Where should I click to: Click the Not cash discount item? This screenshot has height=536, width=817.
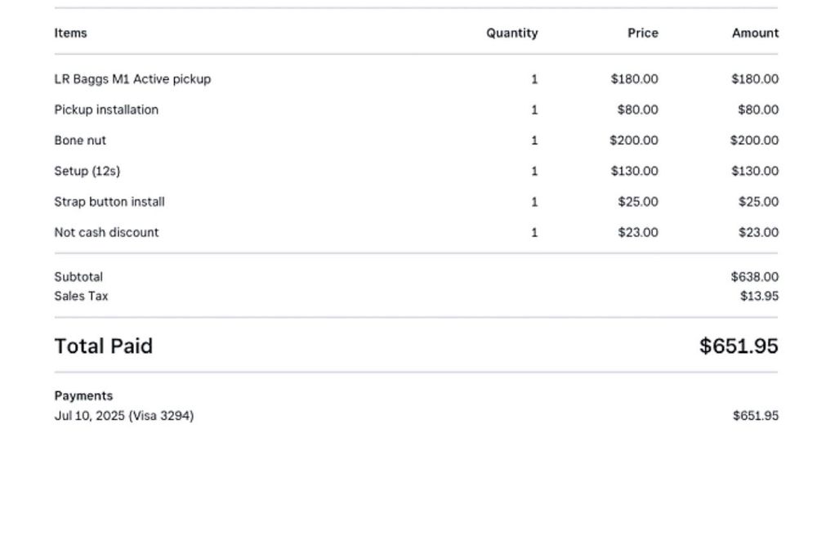106,232
